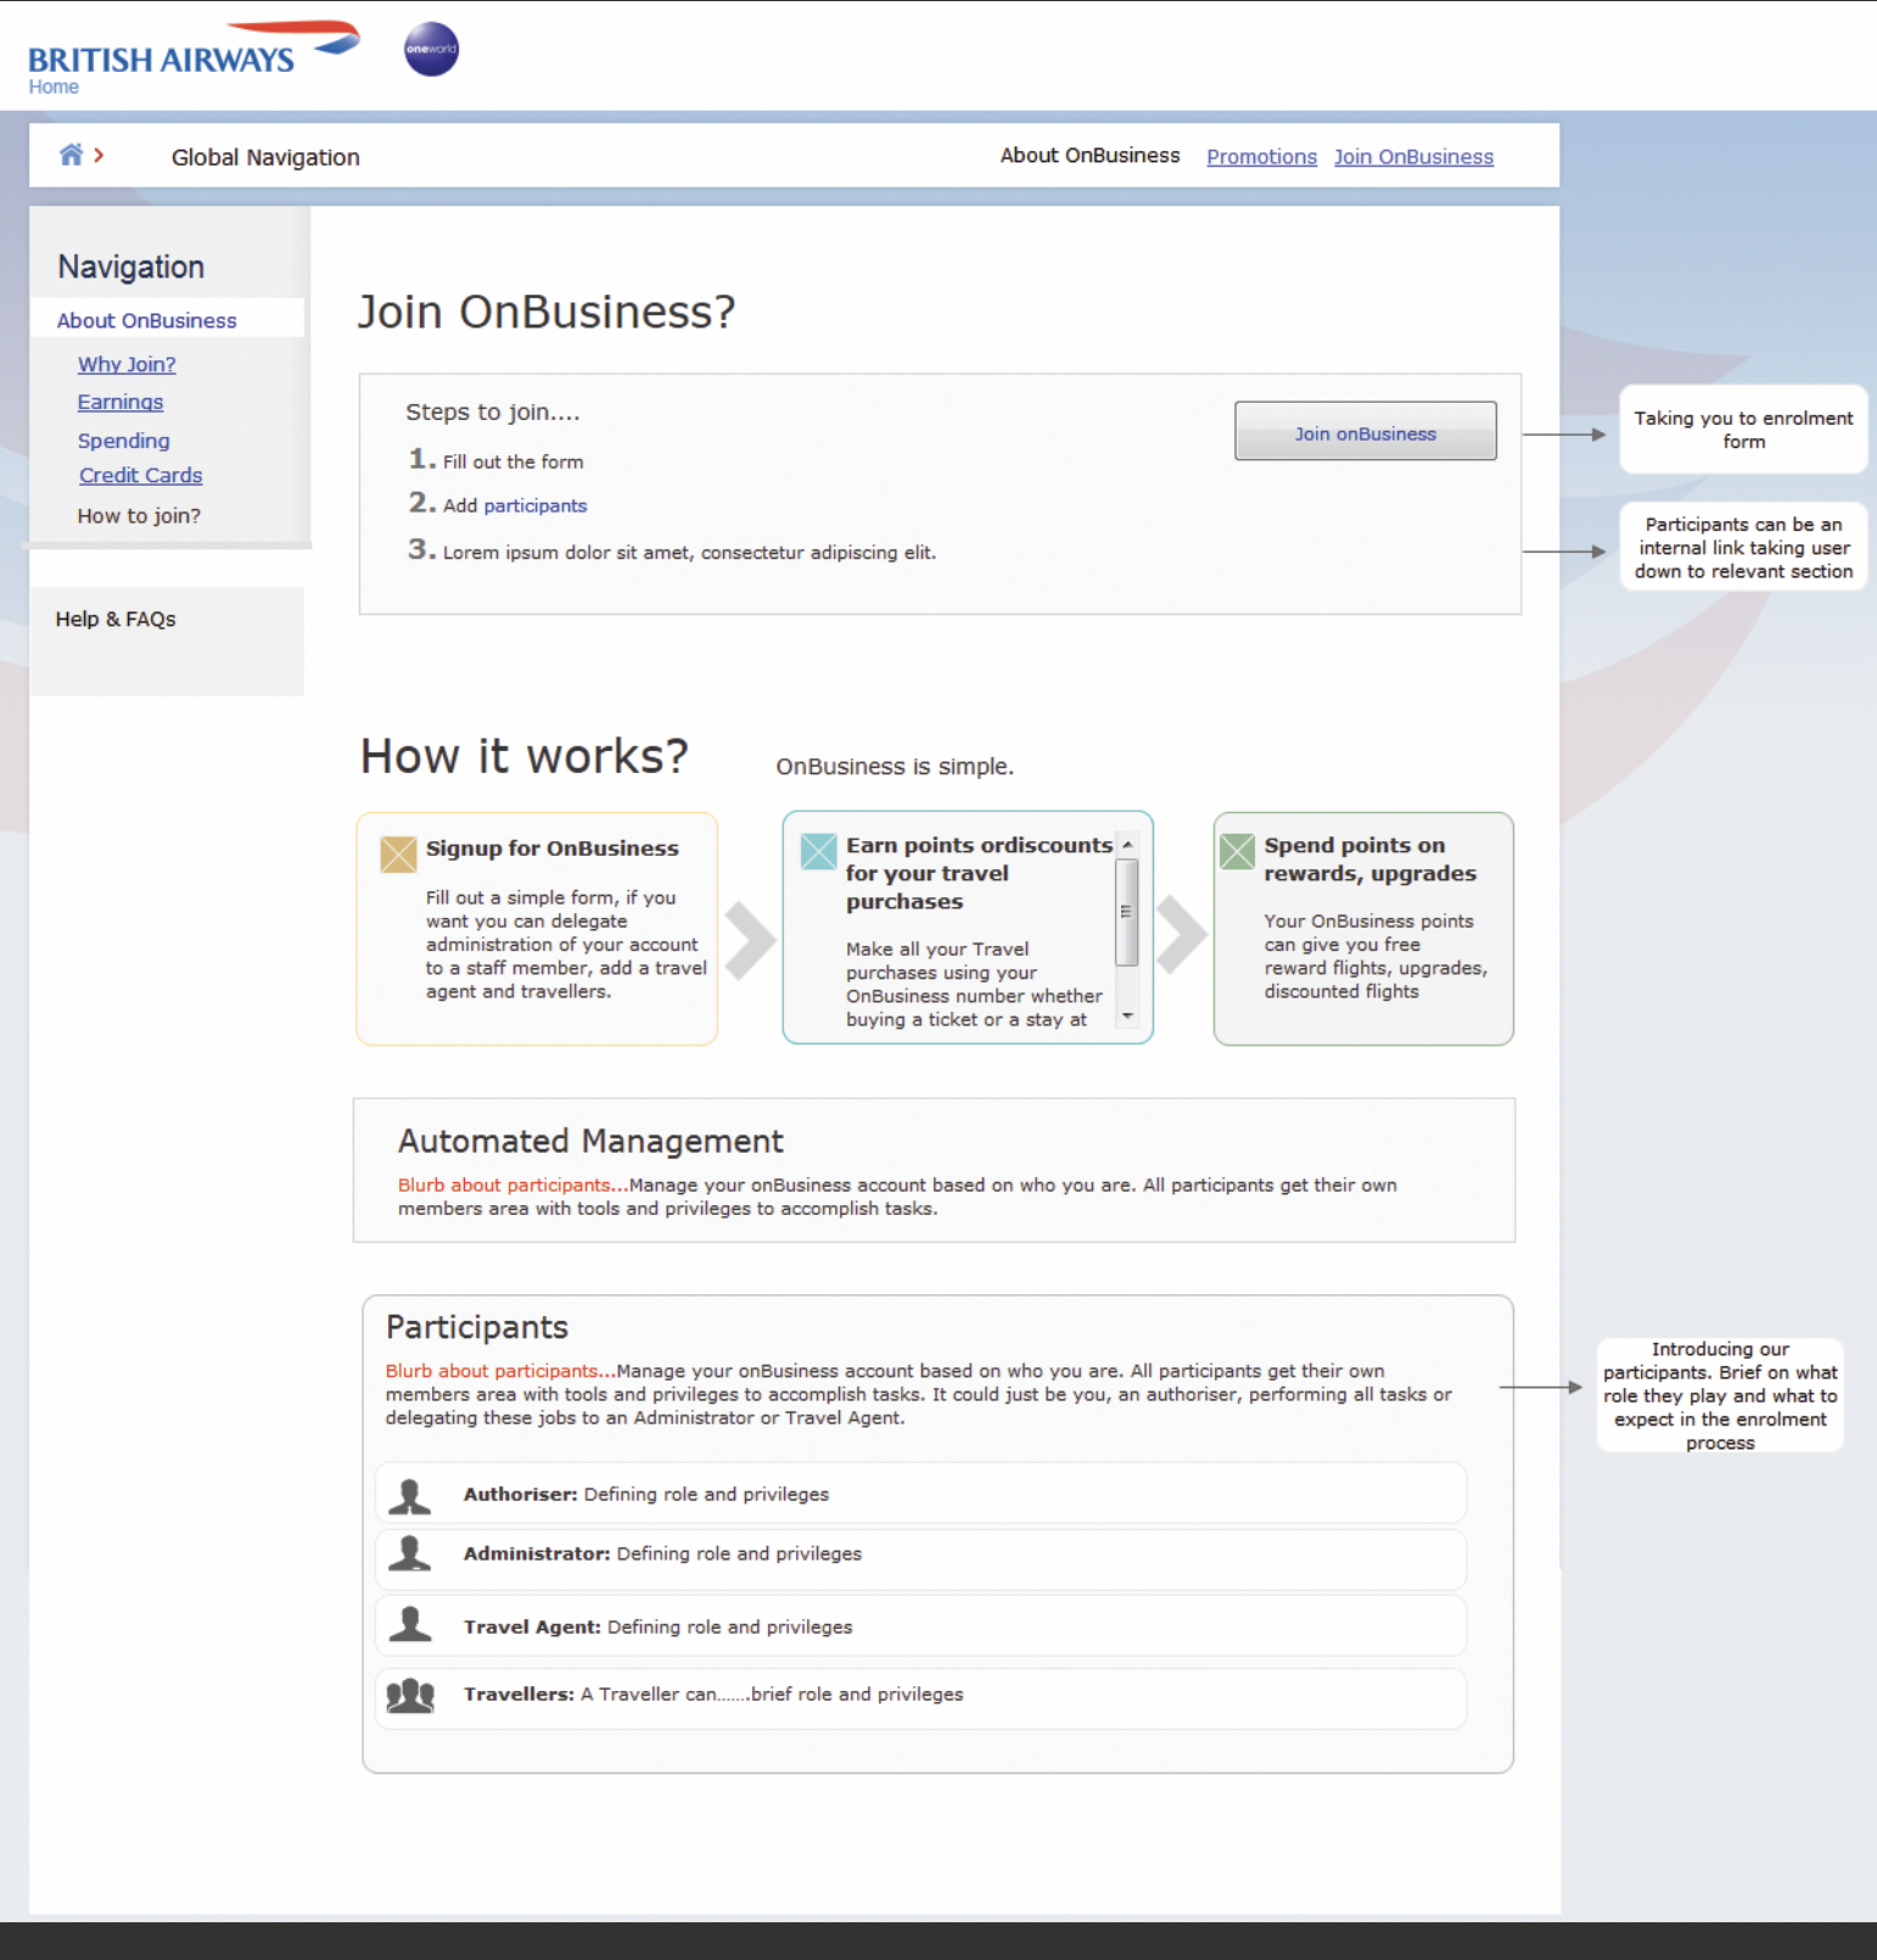
Task: Open the Earnings sidebar link
Action: (x=120, y=402)
